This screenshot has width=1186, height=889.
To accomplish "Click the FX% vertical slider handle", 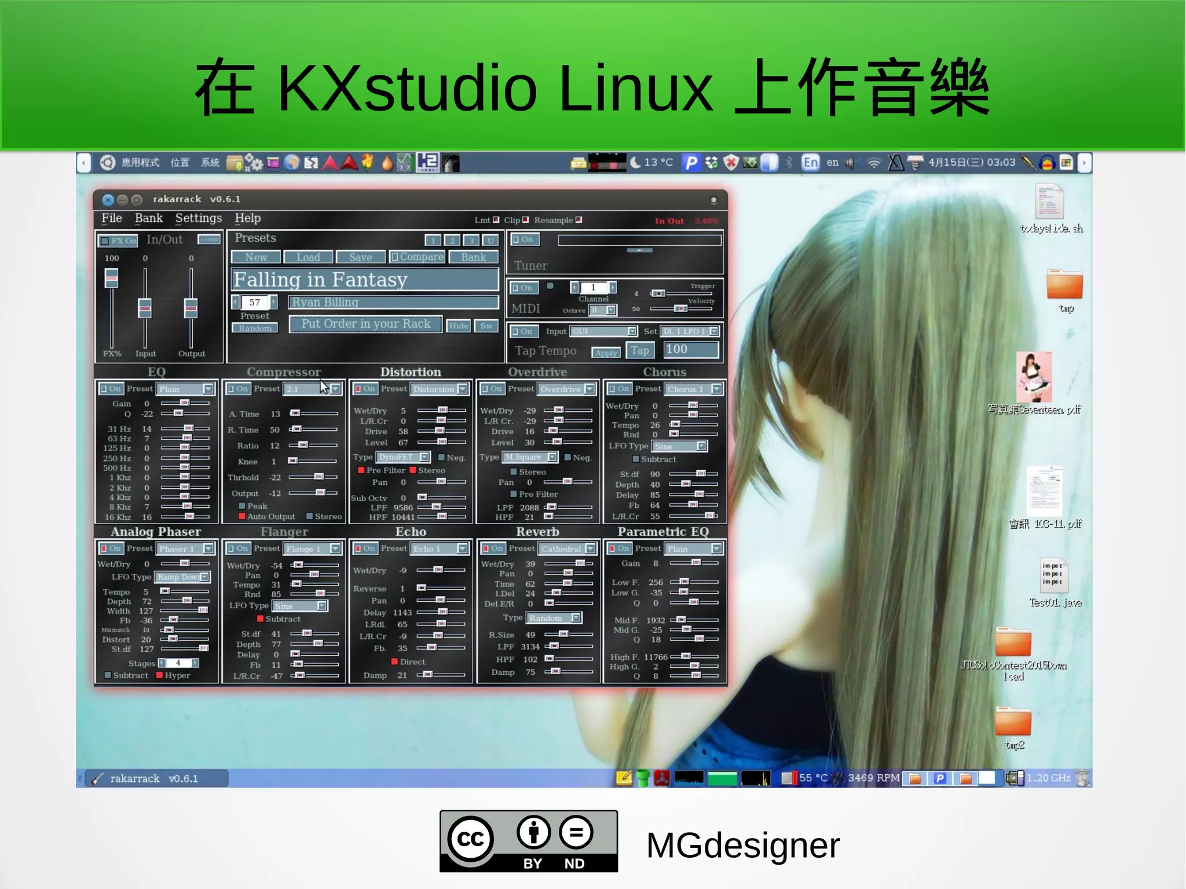I will pos(111,278).
